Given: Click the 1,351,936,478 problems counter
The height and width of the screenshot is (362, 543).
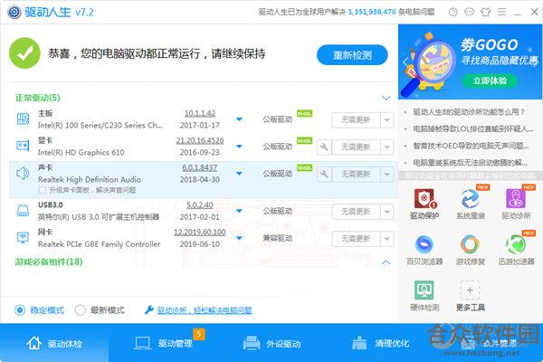Looking at the screenshot, I should tap(372, 12).
